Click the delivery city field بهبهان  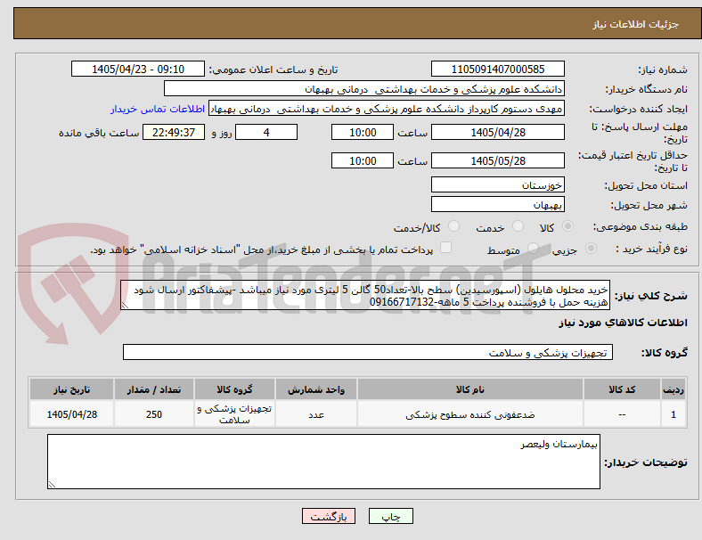click(x=498, y=205)
